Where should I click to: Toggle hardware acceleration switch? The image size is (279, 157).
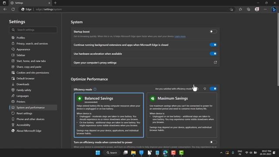pos(213,54)
